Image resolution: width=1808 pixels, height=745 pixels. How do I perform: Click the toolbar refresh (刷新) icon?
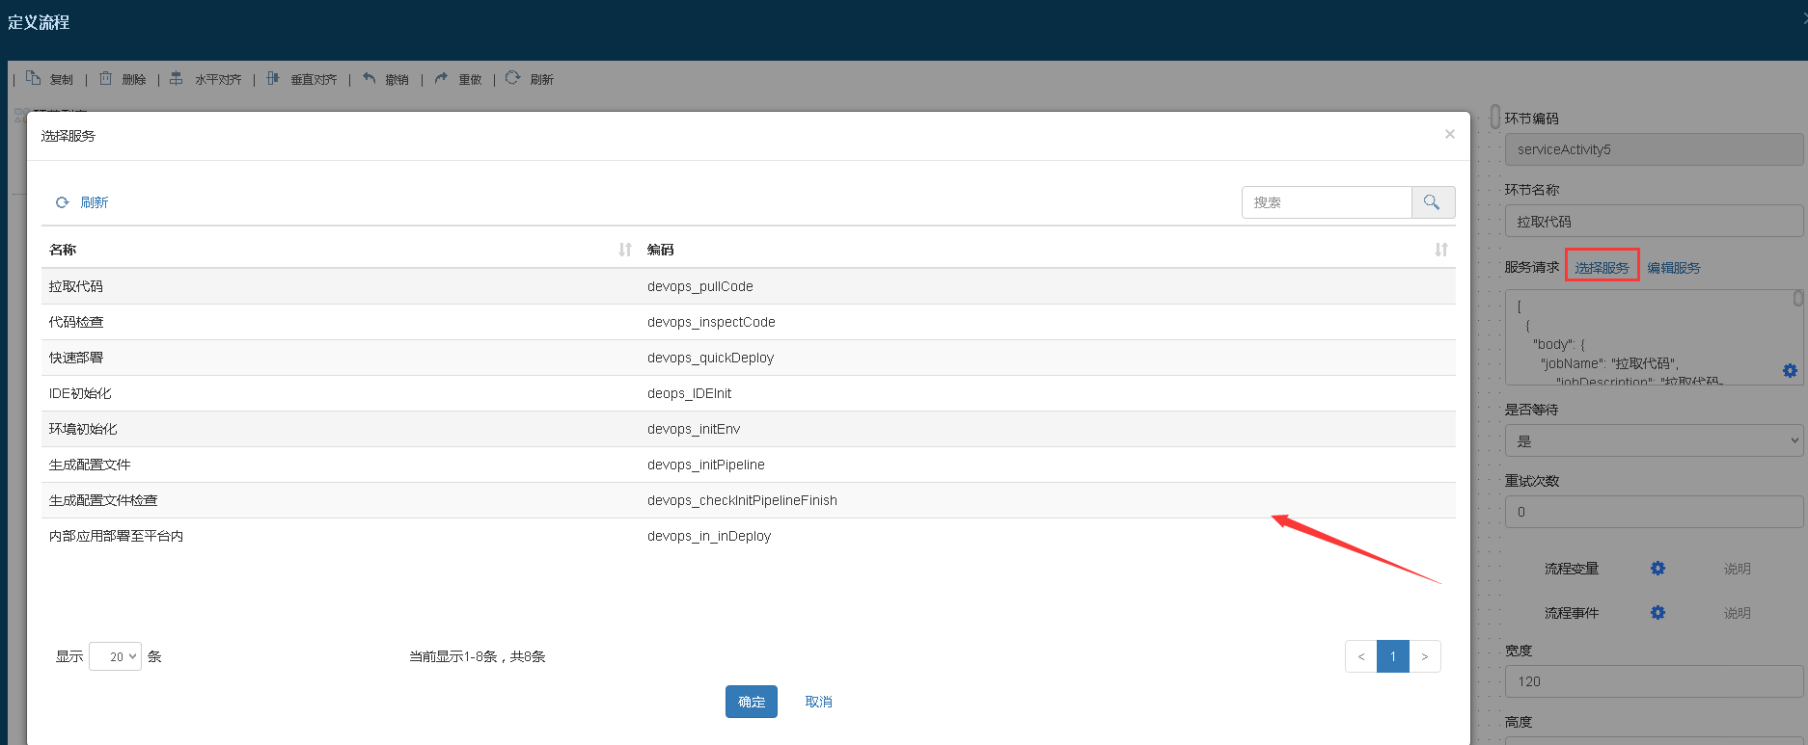[x=512, y=78]
